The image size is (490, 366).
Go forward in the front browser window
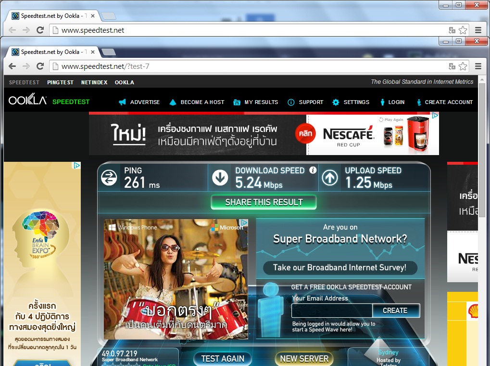pyautogui.click(x=26, y=66)
